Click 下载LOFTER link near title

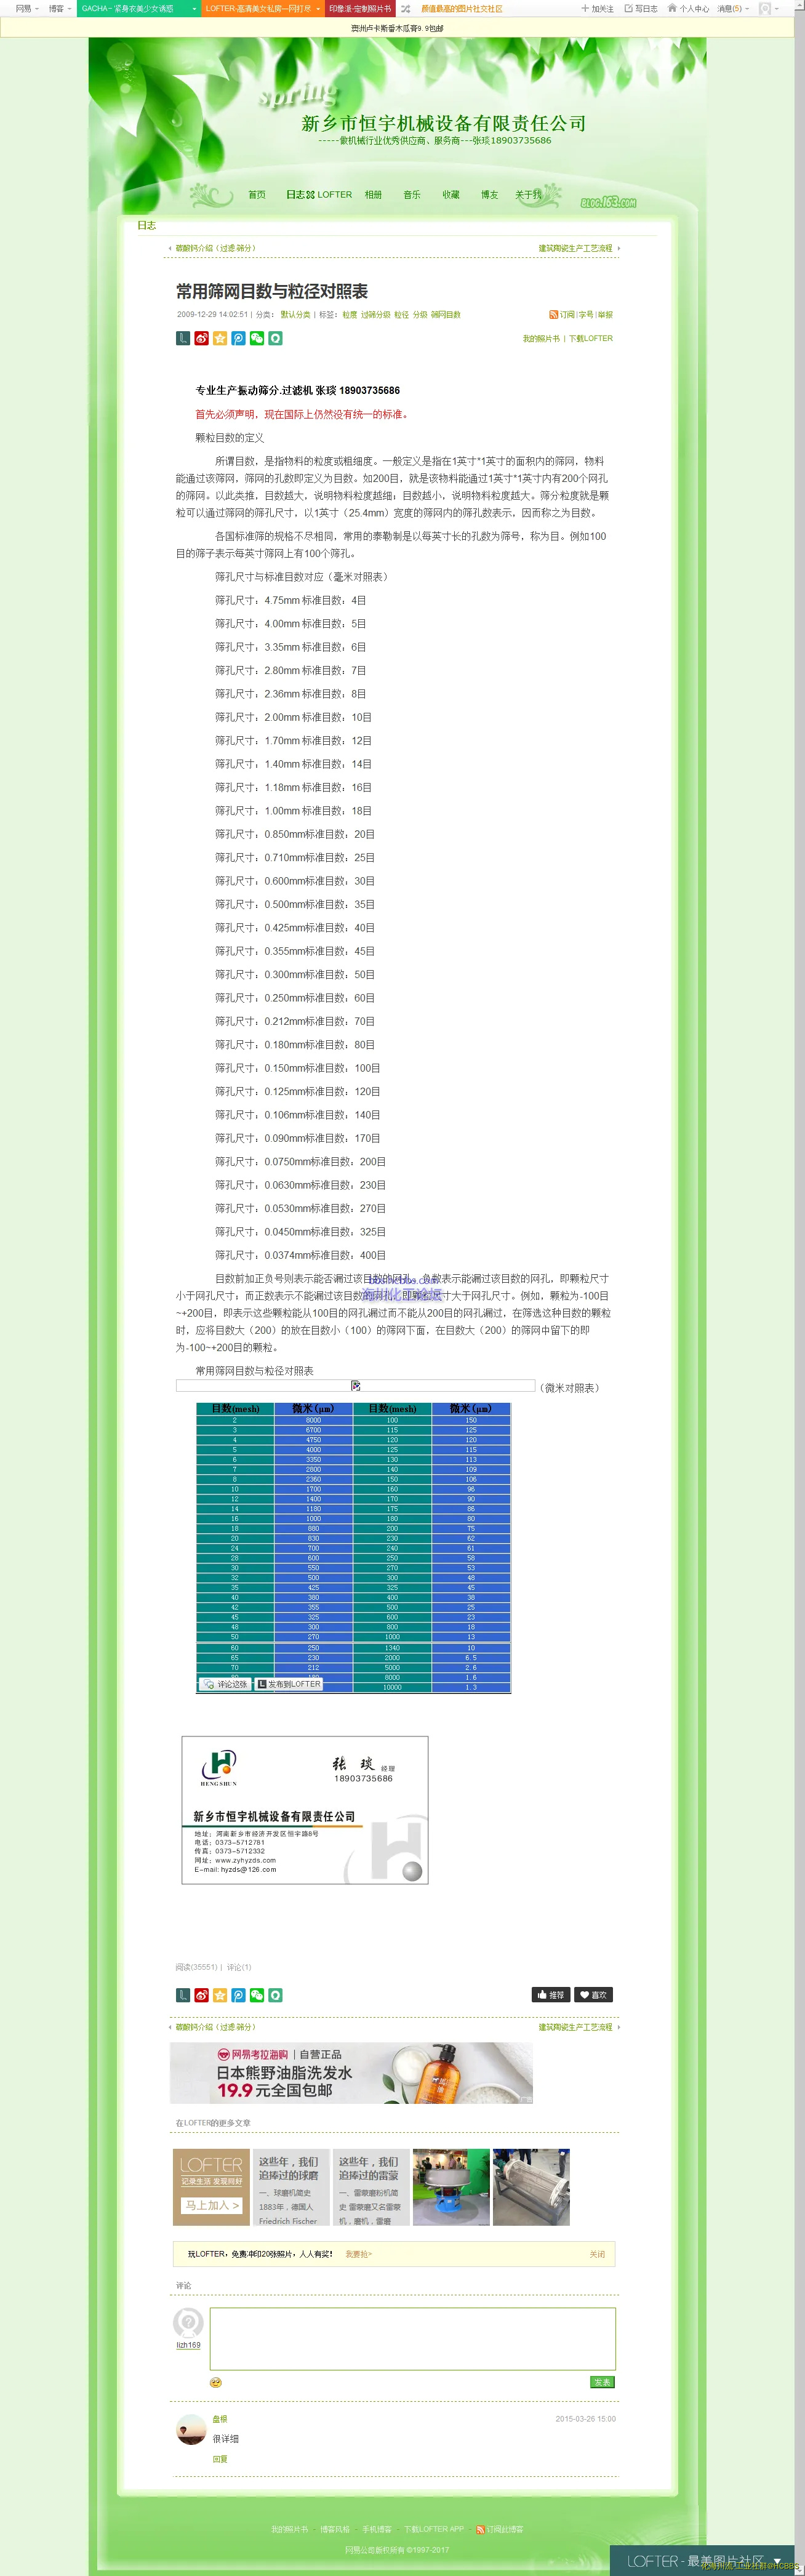point(591,338)
